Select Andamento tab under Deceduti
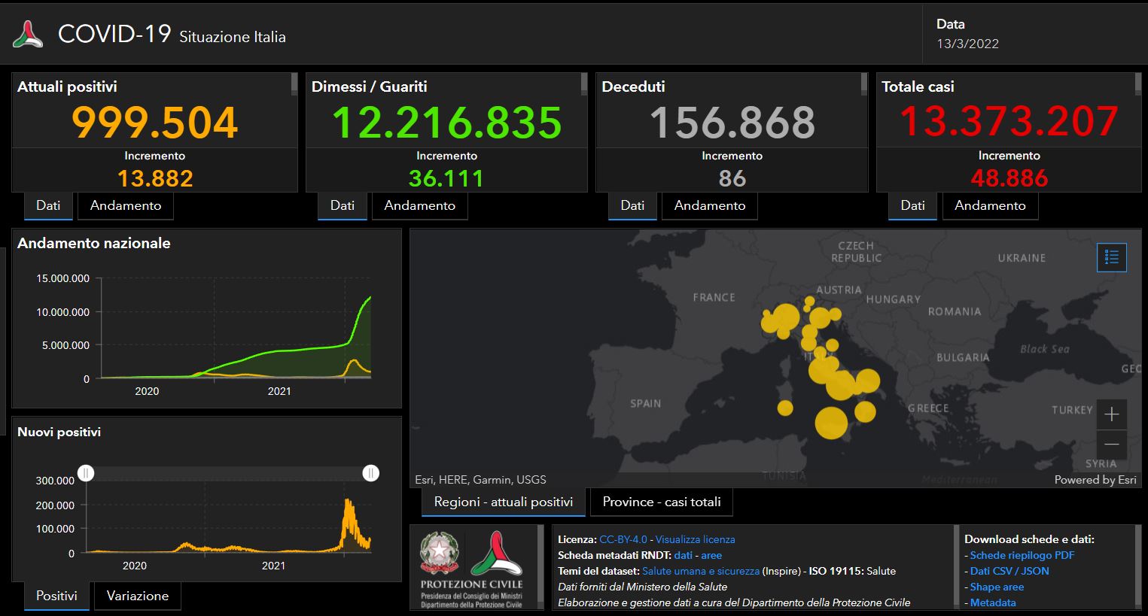The width and height of the screenshot is (1148, 616). (x=709, y=205)
